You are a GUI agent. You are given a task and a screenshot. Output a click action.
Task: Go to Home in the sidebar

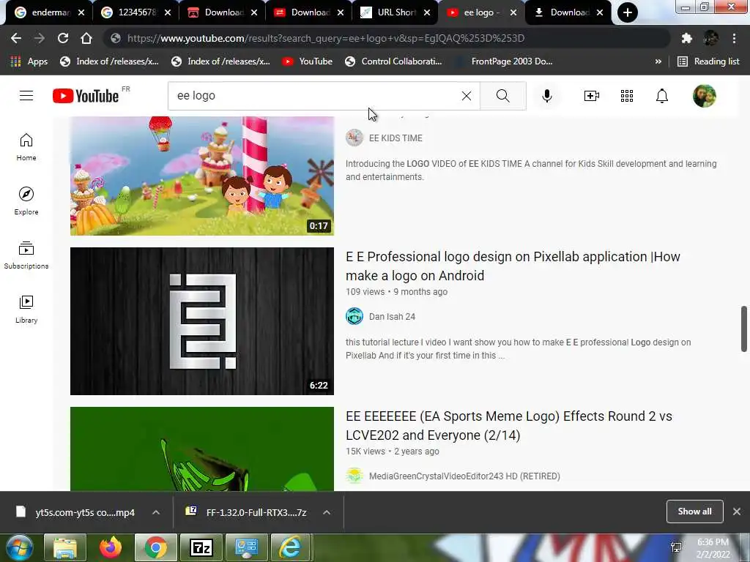(x=26, y=146)
